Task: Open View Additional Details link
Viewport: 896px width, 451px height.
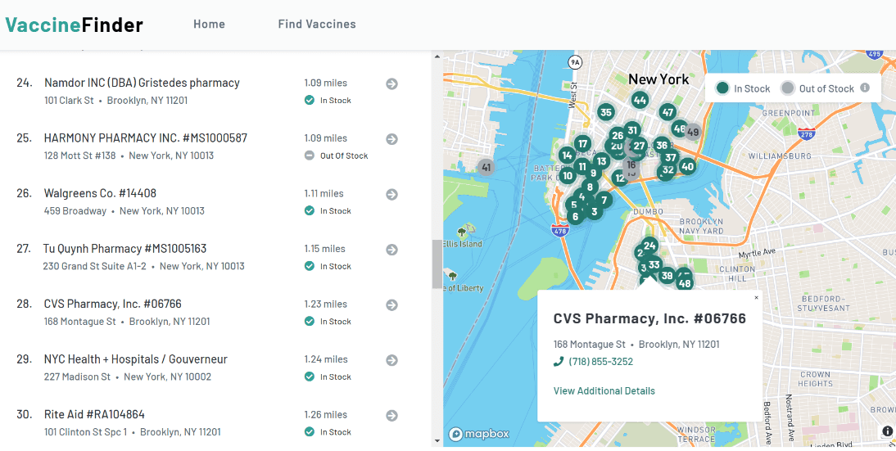Action: click(x=604, y=391)
